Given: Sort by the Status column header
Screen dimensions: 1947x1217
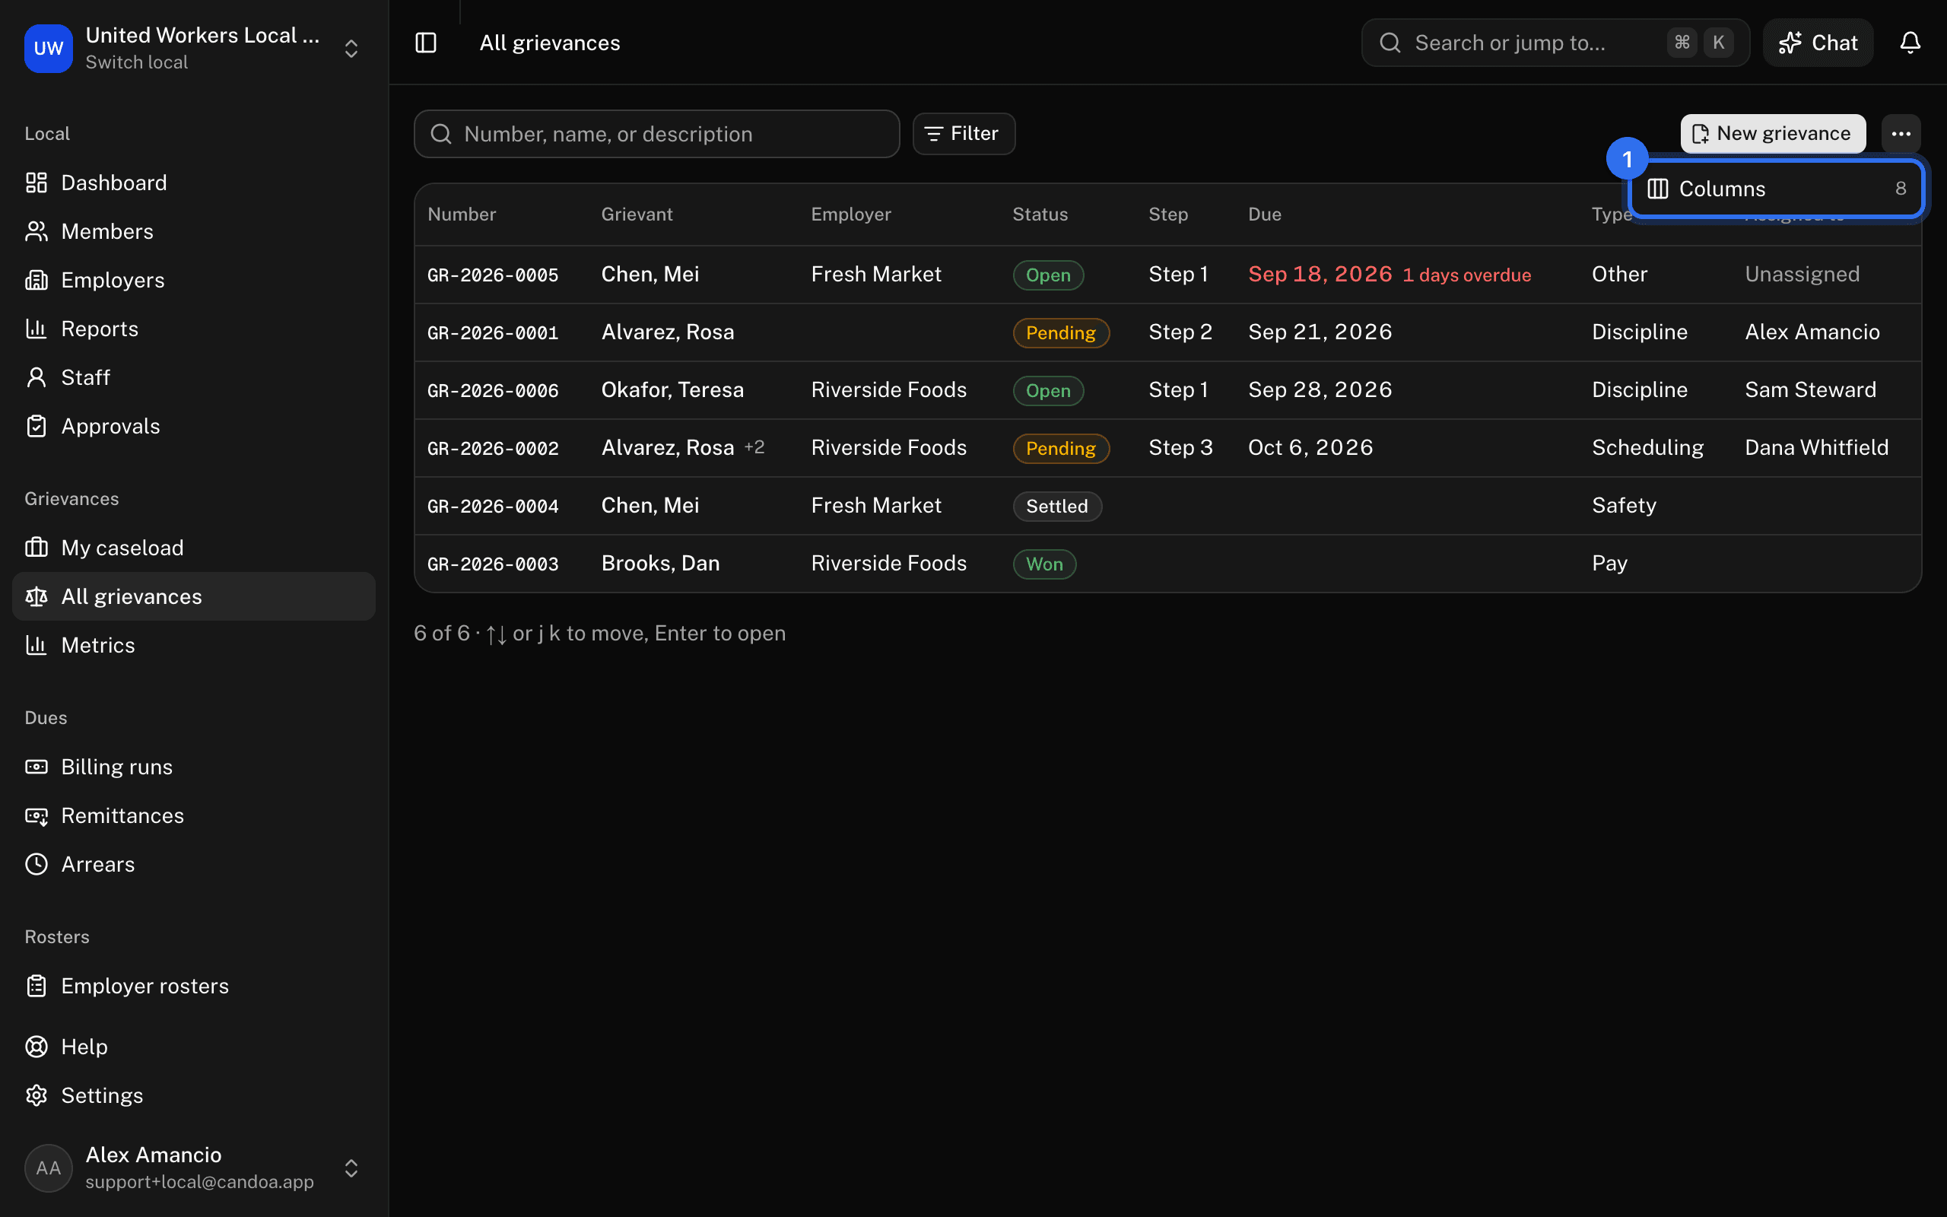Looking at the screenshot, I should pyautogui.click(x=1040, y=214).
